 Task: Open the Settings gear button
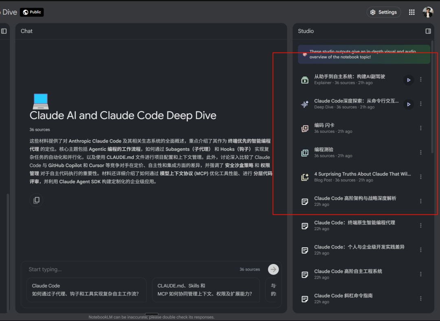click(x=384, y=12)
